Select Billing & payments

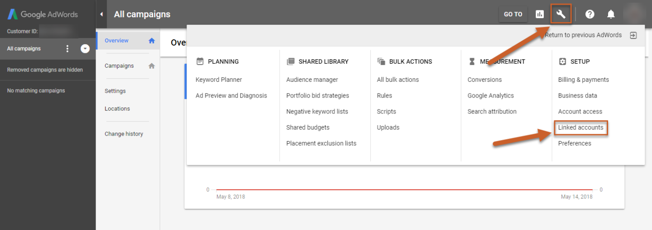[x=583, y=80]
